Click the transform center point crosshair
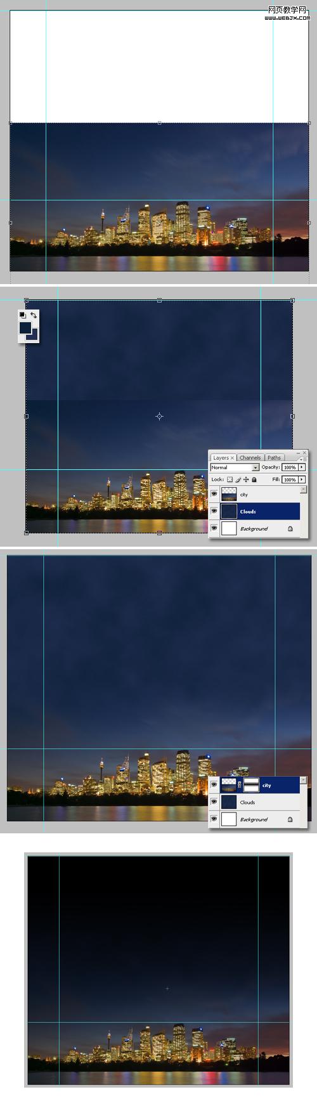Image resolution: width=317 pixels, height=1113 pixels. (159, 416)
